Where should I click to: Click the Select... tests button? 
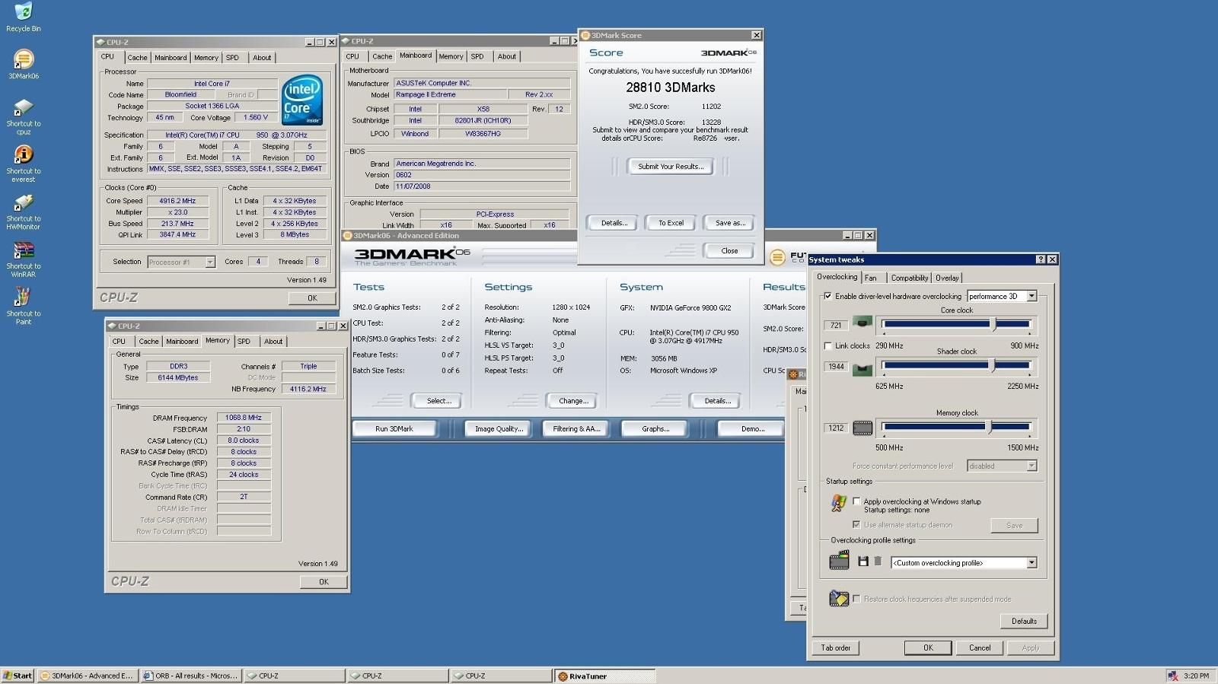point(438,401)
